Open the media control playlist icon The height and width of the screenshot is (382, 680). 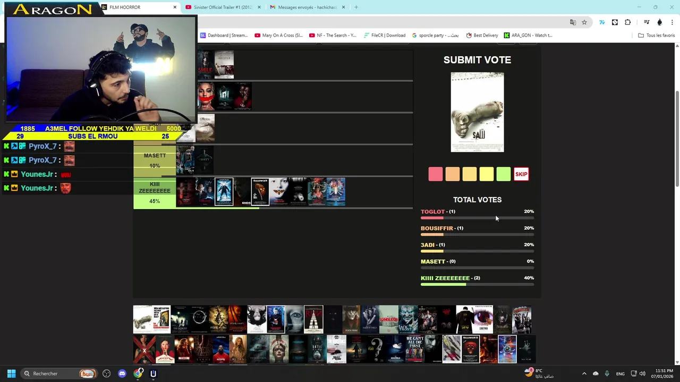(x=647, y=22)
